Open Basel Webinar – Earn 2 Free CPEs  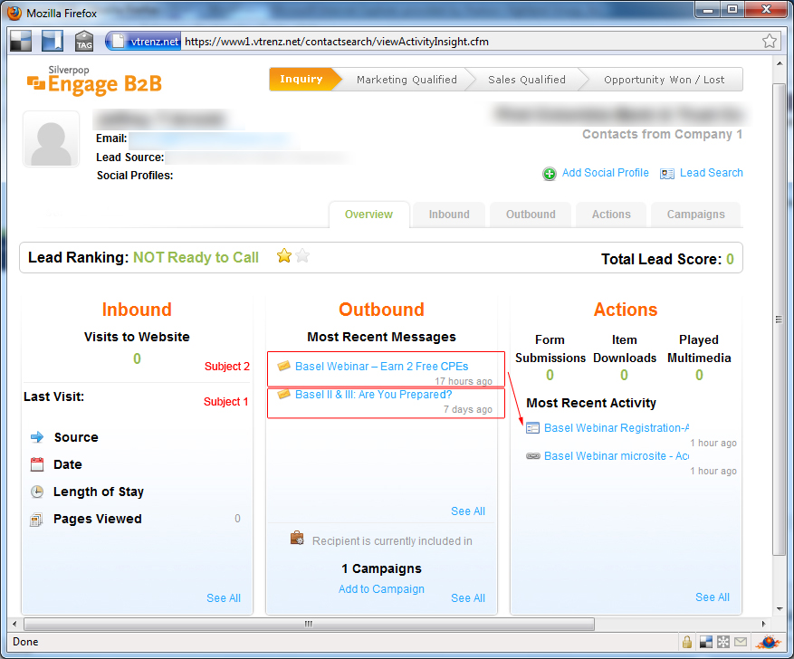click(381, 367)
